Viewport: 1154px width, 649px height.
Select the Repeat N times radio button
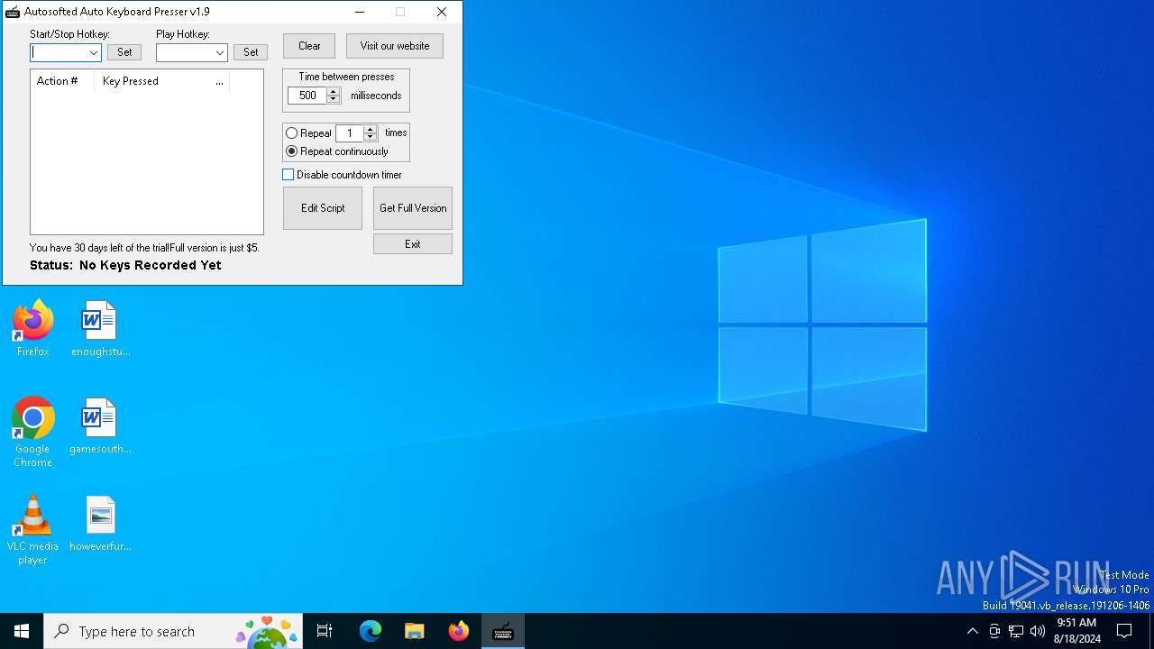click(291, 133)
